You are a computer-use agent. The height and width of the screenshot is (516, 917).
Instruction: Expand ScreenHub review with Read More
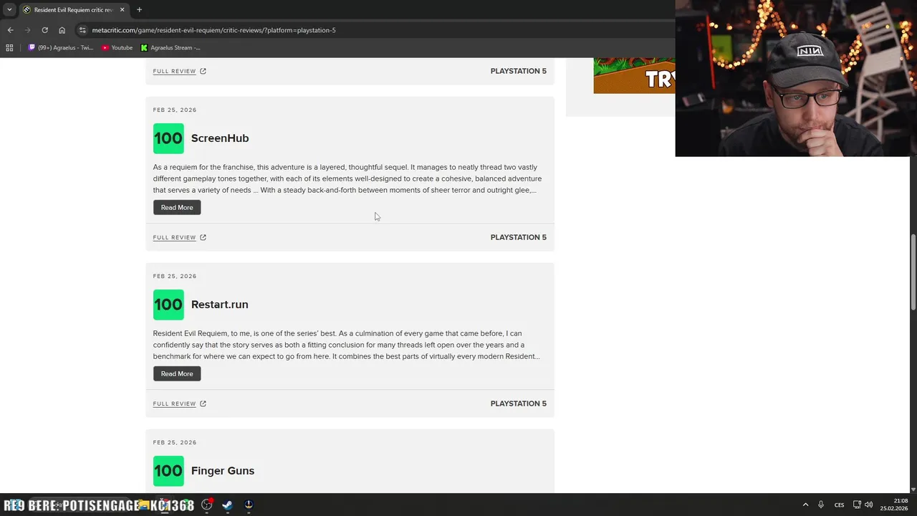click(177, 207)
